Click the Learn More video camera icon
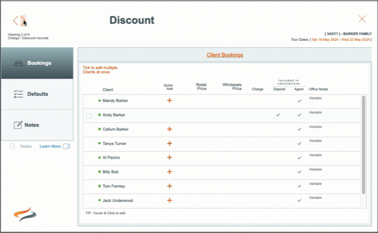Viewport: 378px width, 233px height. pos(66,146)
